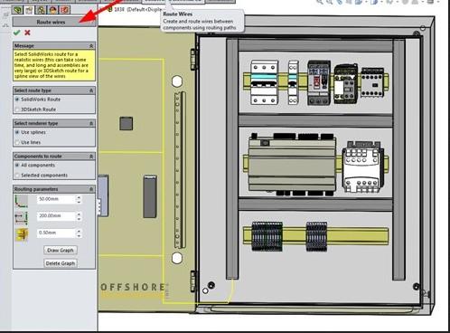Cancel Route wires with red X
This screenshot has height=333, width=450.
[x=27, y=33]
